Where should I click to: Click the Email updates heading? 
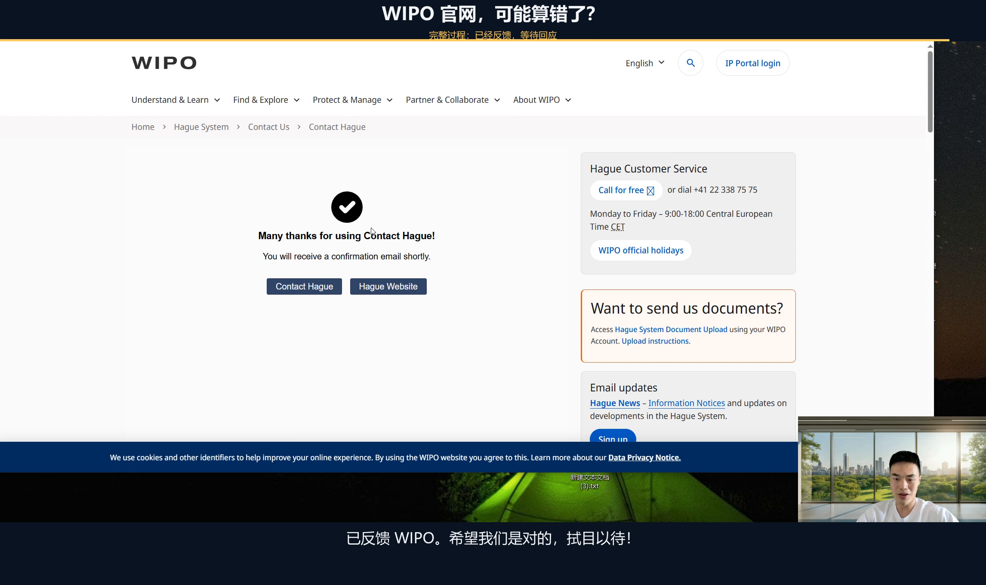pos(623,388)
